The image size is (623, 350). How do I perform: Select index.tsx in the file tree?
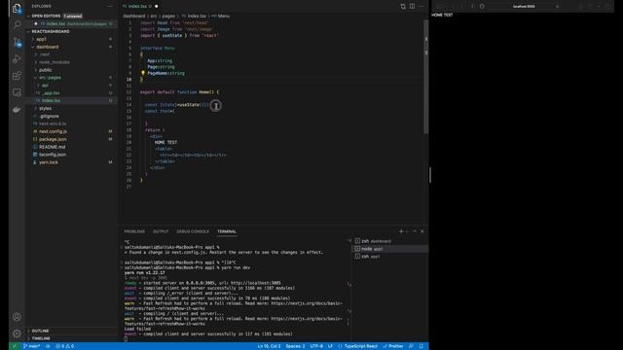[x=51, y=101]
